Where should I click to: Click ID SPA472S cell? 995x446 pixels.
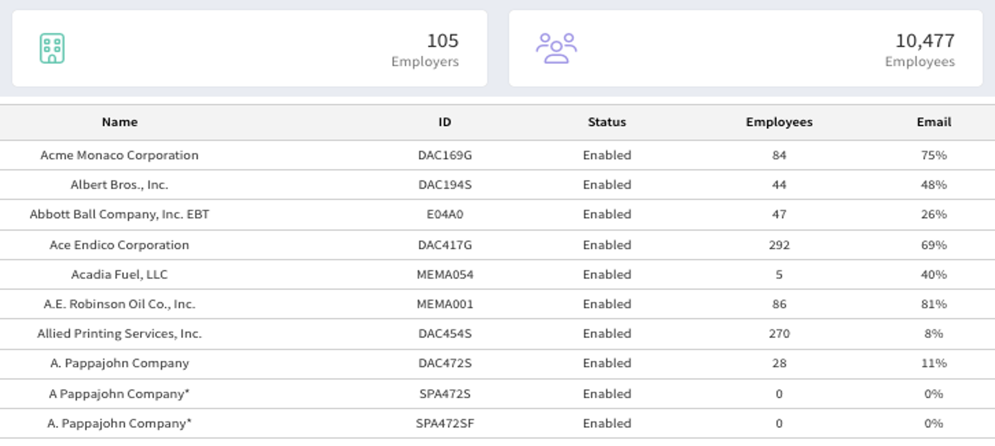tap(445, 394)
